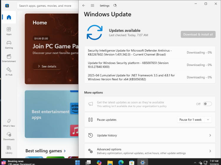
Task: Click Microsoft Store search box
Action: tap(47, 6)
